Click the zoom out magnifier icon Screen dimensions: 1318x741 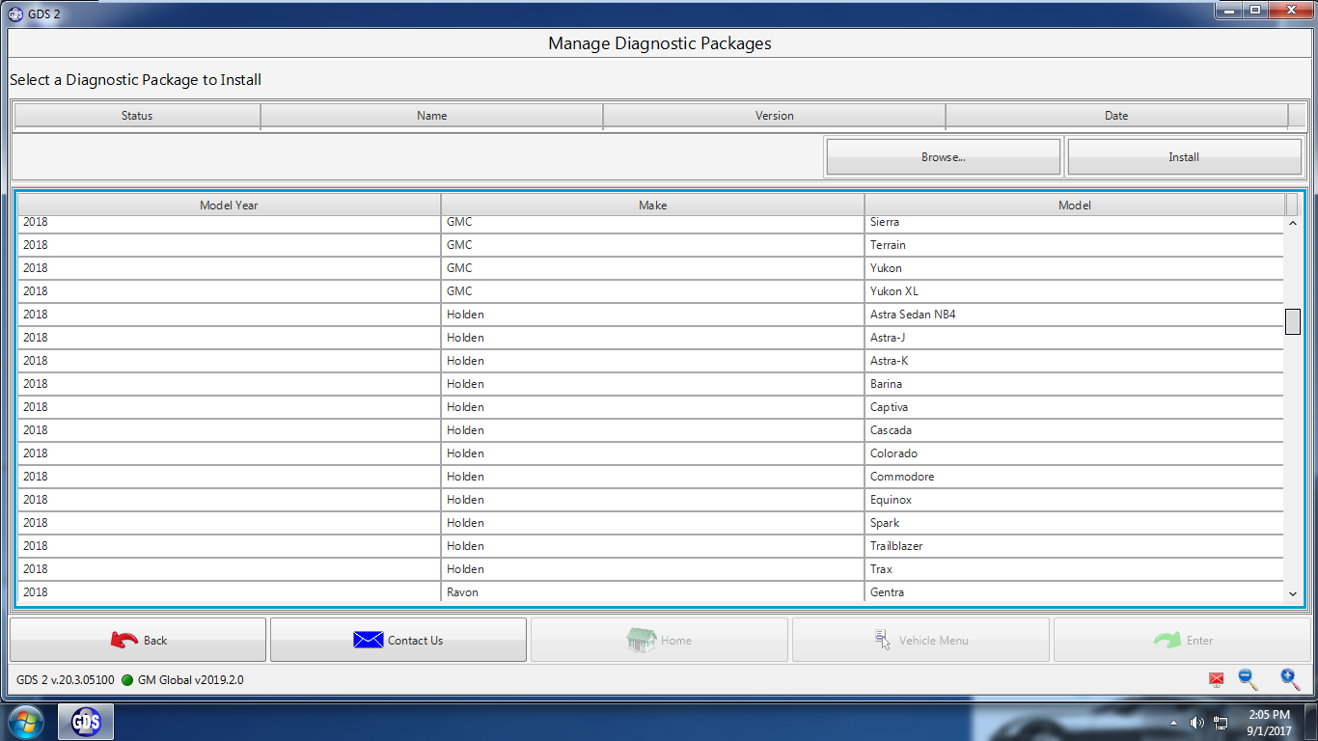click(x=1248, y=679)
